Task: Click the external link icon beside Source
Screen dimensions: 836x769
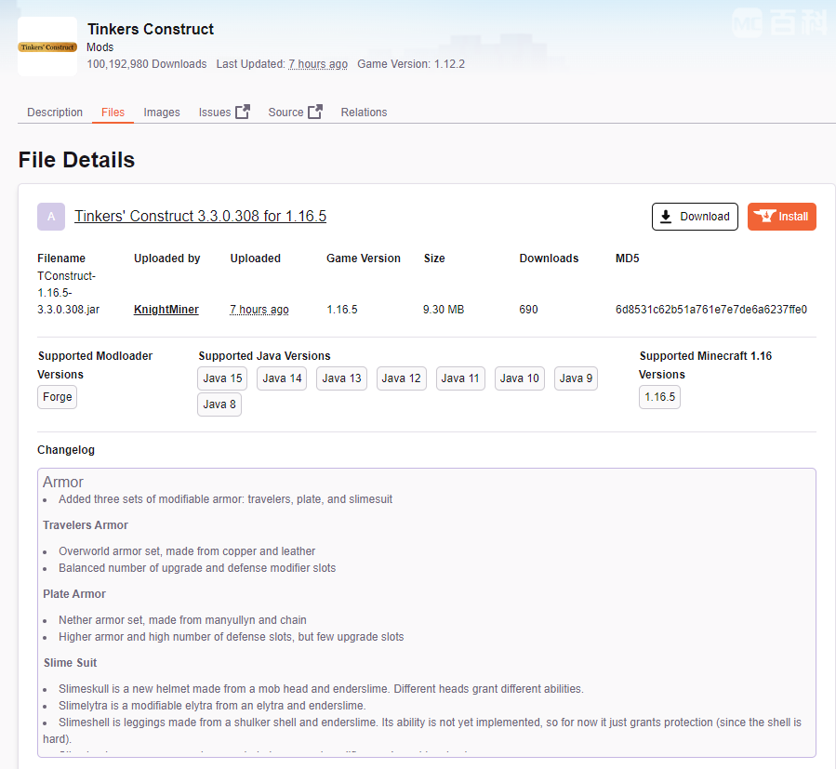Action: [x=315, y=112]
